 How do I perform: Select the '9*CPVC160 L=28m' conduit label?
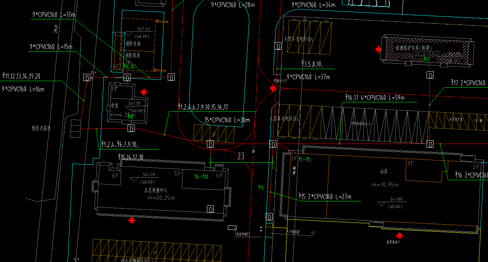pyautogui.click(x=233, y=5)
